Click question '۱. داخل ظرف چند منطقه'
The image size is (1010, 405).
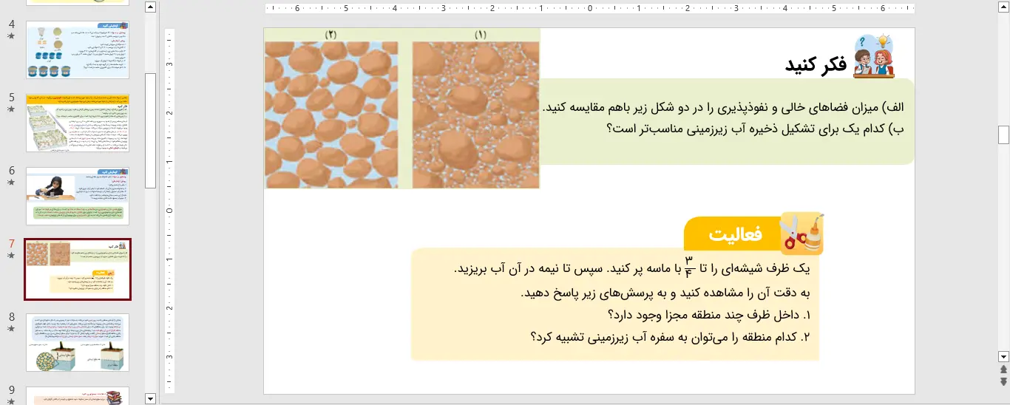(x=710, y=315)
